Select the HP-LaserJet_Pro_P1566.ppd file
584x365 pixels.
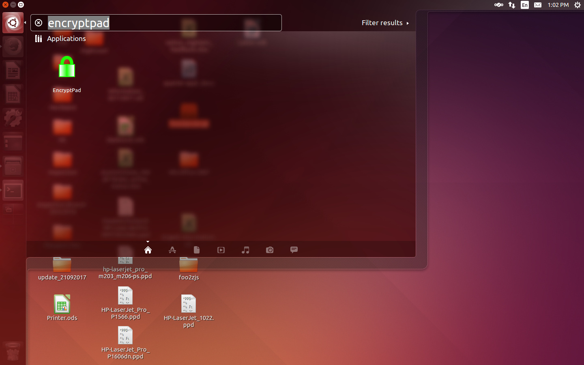coord(125,303)
